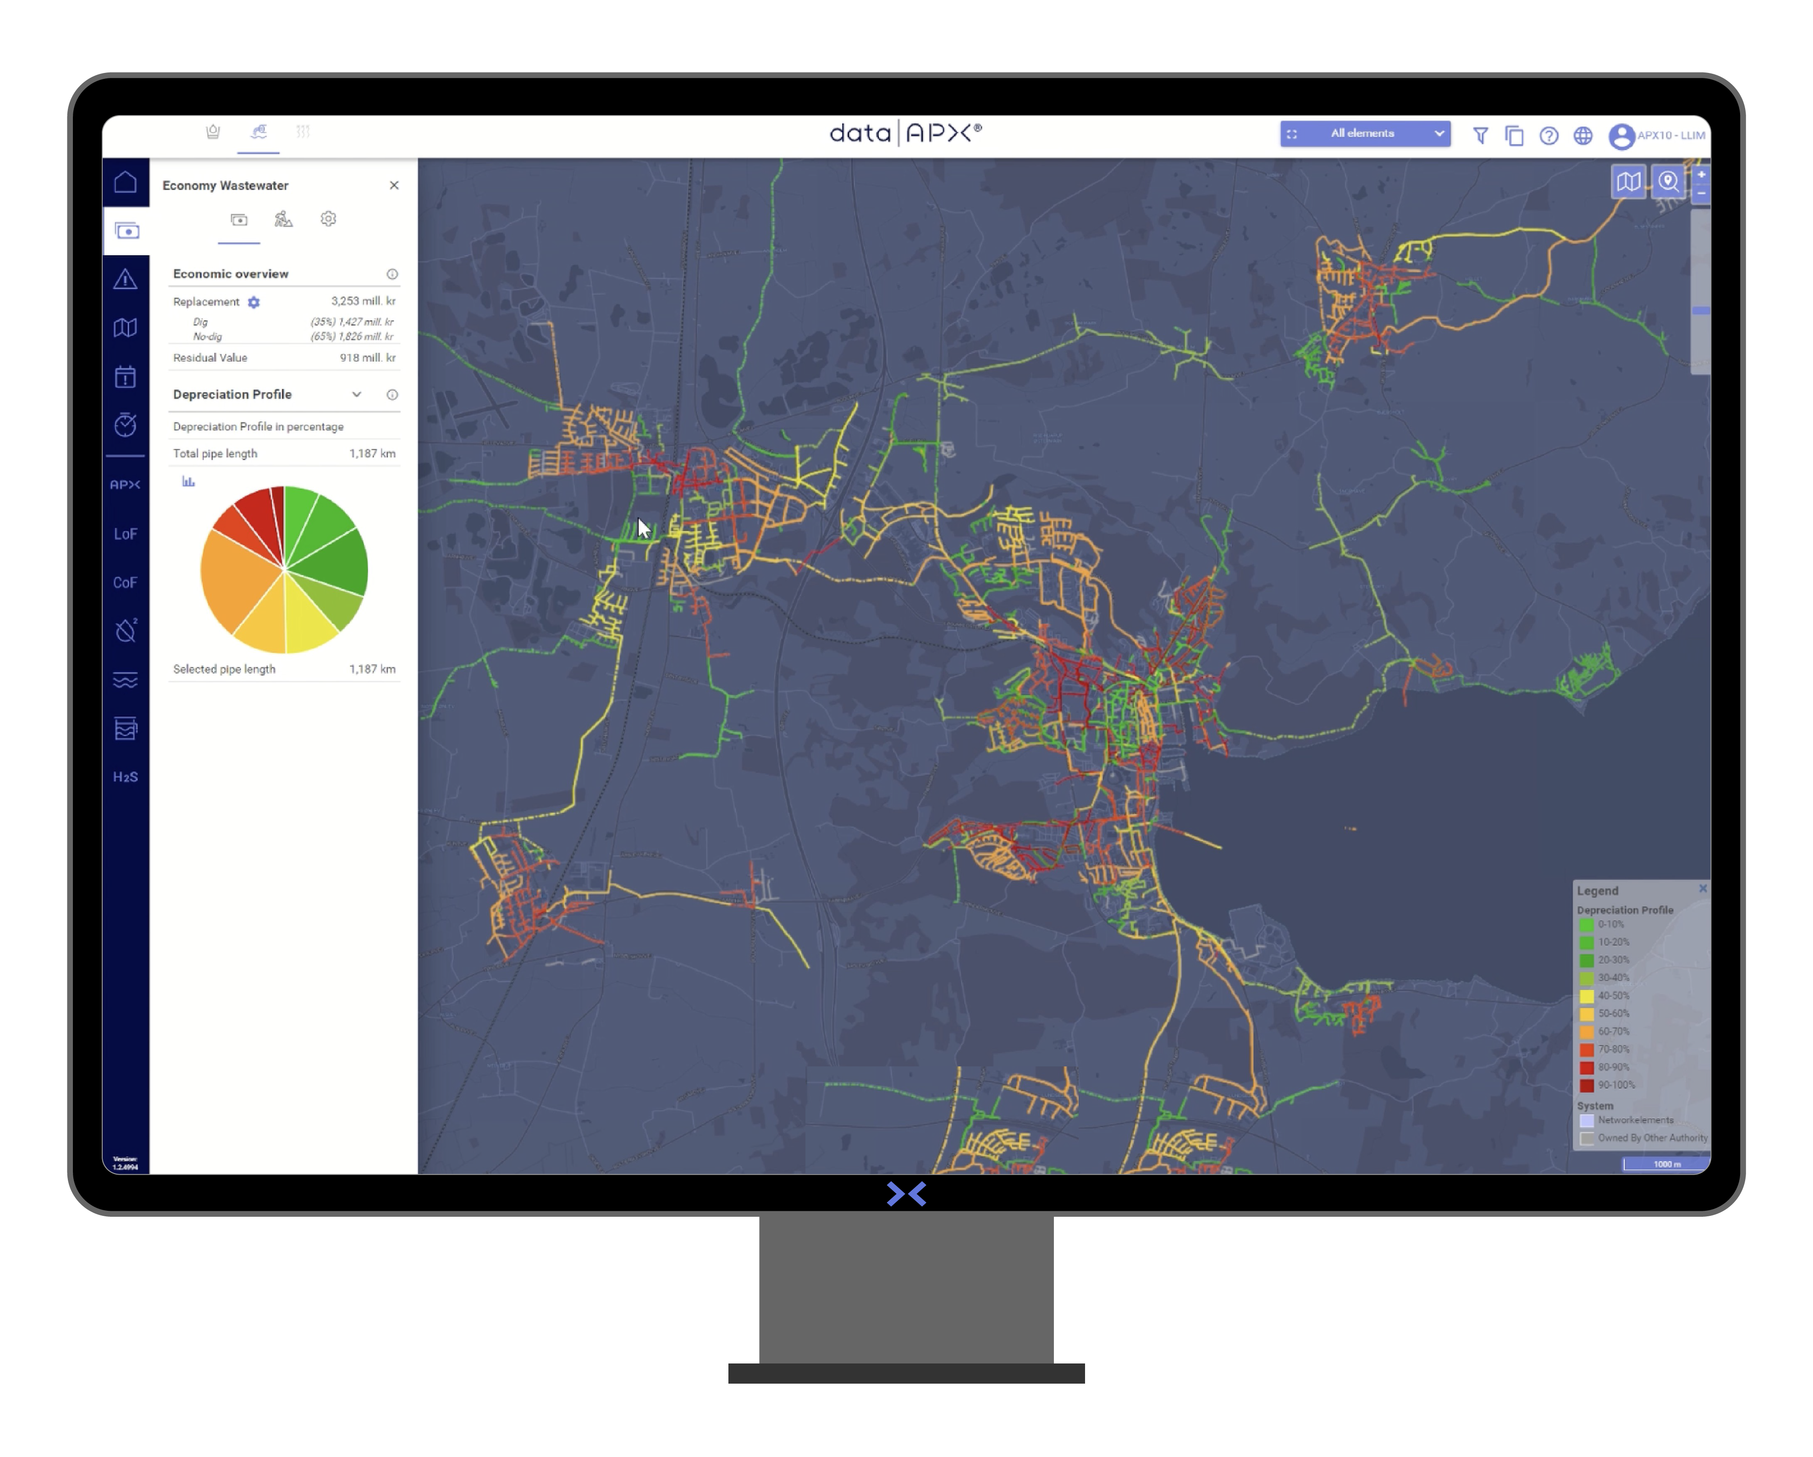Click the Replacement settings gear icon
This screenshot has height=1457, width=1813.
point(254,302)
